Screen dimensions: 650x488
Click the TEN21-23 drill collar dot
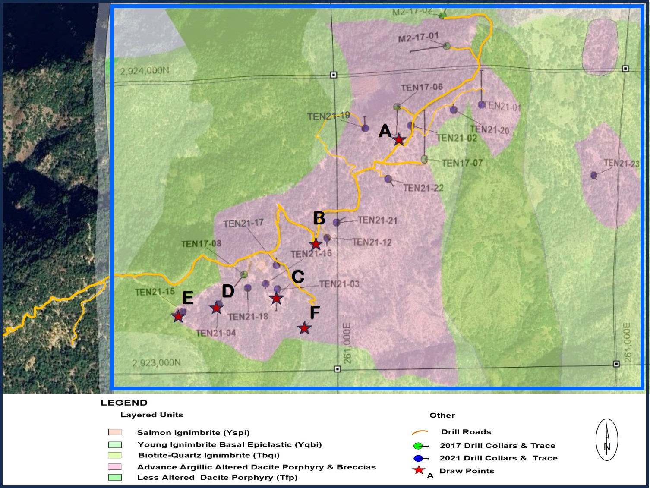tap(594, 175)
